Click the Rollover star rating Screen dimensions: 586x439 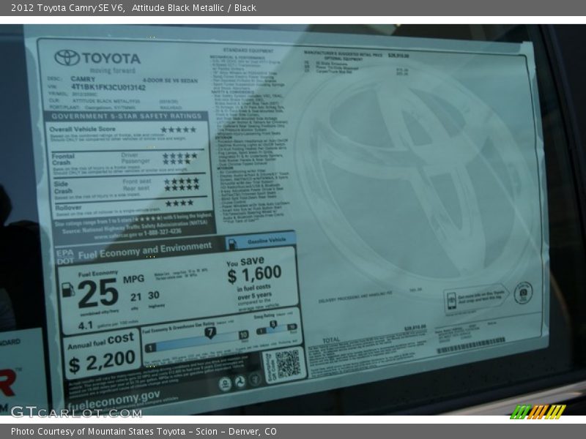click(x=179, y=203)
